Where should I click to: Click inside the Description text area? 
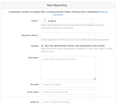tap(68, 68)
